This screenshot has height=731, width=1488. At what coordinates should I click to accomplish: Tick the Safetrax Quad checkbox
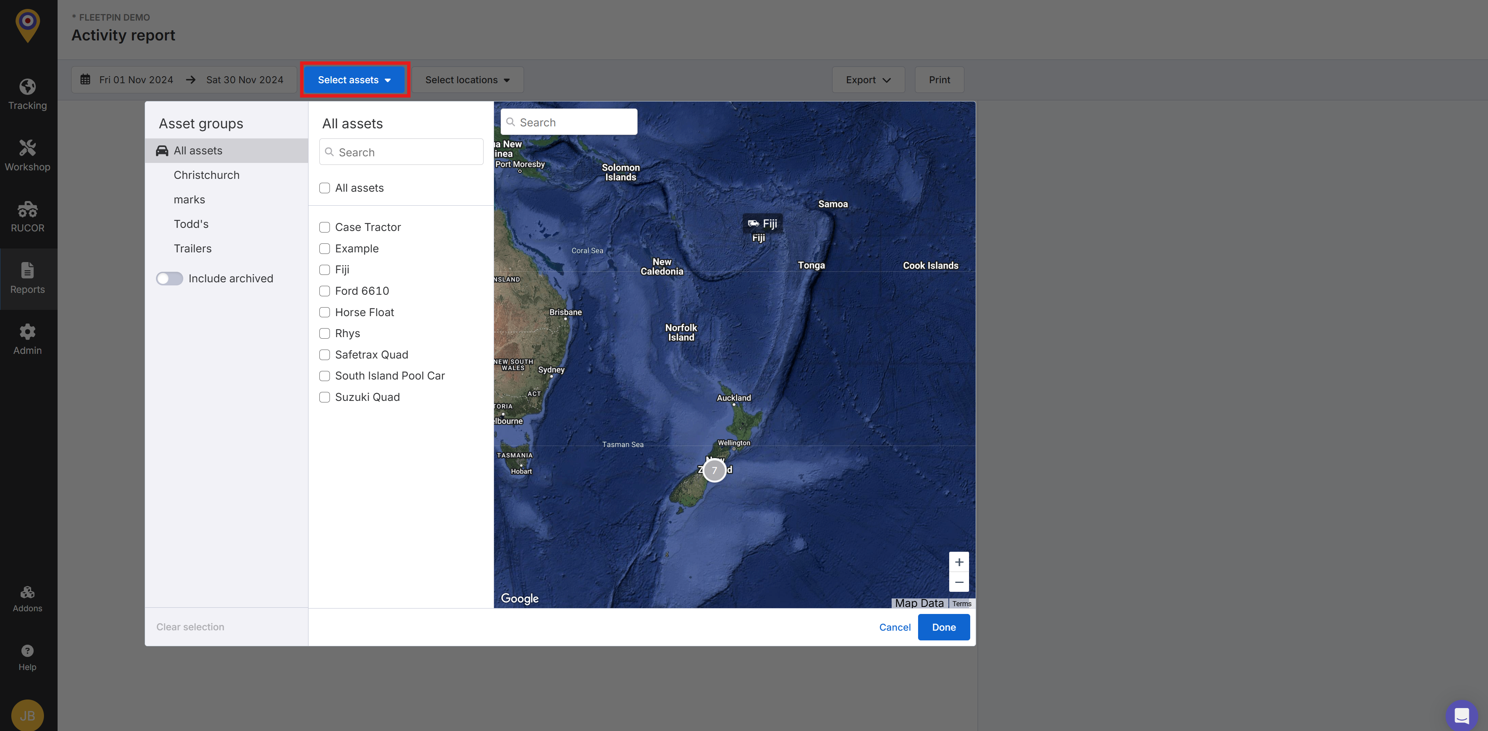click(324, 355)
